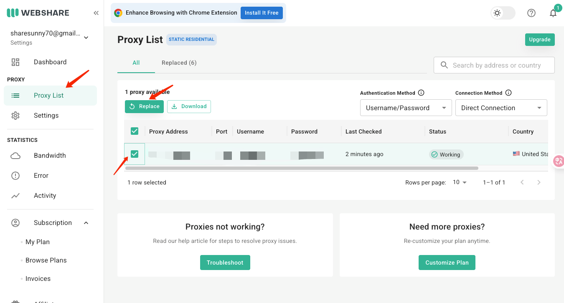This screenshot has height=303, width=564.
Task: Sort by the Status column header
Action: [437, 131]
